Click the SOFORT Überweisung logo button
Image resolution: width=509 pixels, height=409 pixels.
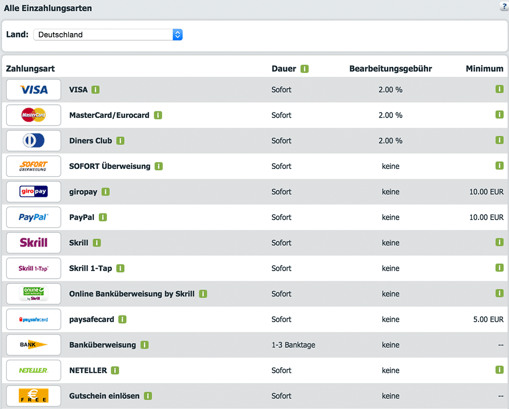coord(34,166)
